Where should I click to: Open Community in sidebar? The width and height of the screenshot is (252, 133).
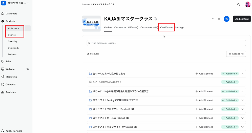pyautogui.click(x=13, y=48)
